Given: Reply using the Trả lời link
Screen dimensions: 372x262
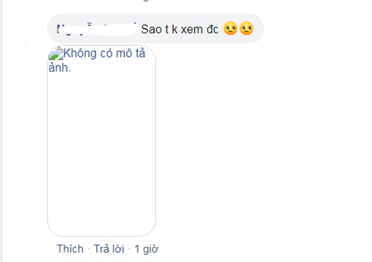Looking at the screenshot, I should click(x=109, y=249).
